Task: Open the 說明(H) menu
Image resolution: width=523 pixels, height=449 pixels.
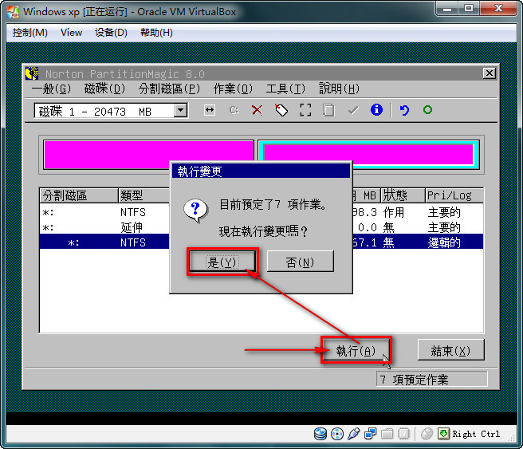Action: click(x=339, y=89)
